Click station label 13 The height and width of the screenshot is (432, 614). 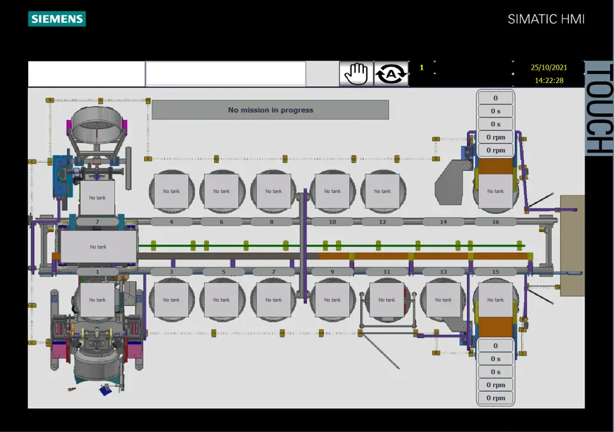pyautogui.click(x=443, y=272)
